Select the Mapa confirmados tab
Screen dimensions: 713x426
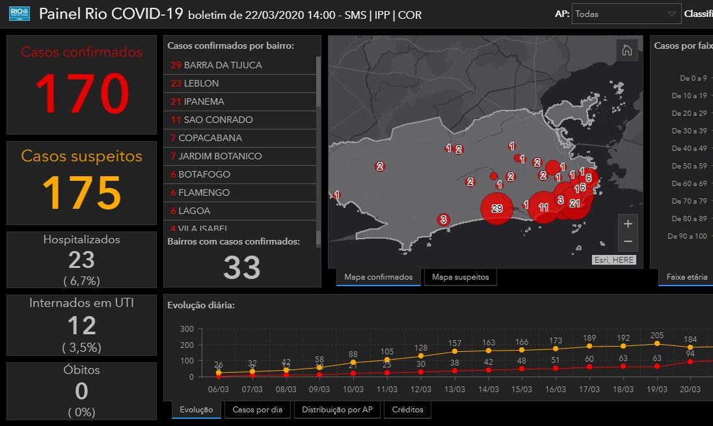(379, 277)
